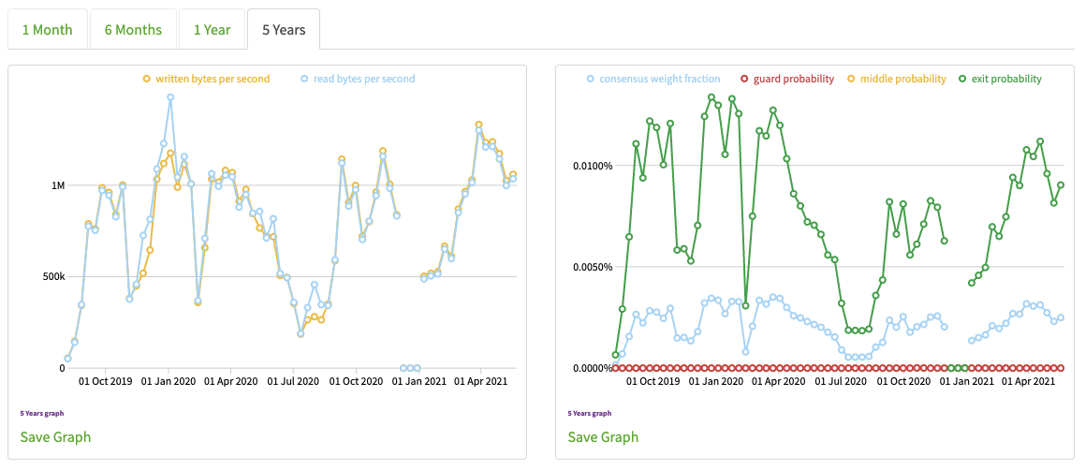Toggle written bytes per second legend
The image size is (1085, 470).
[206, 79]
